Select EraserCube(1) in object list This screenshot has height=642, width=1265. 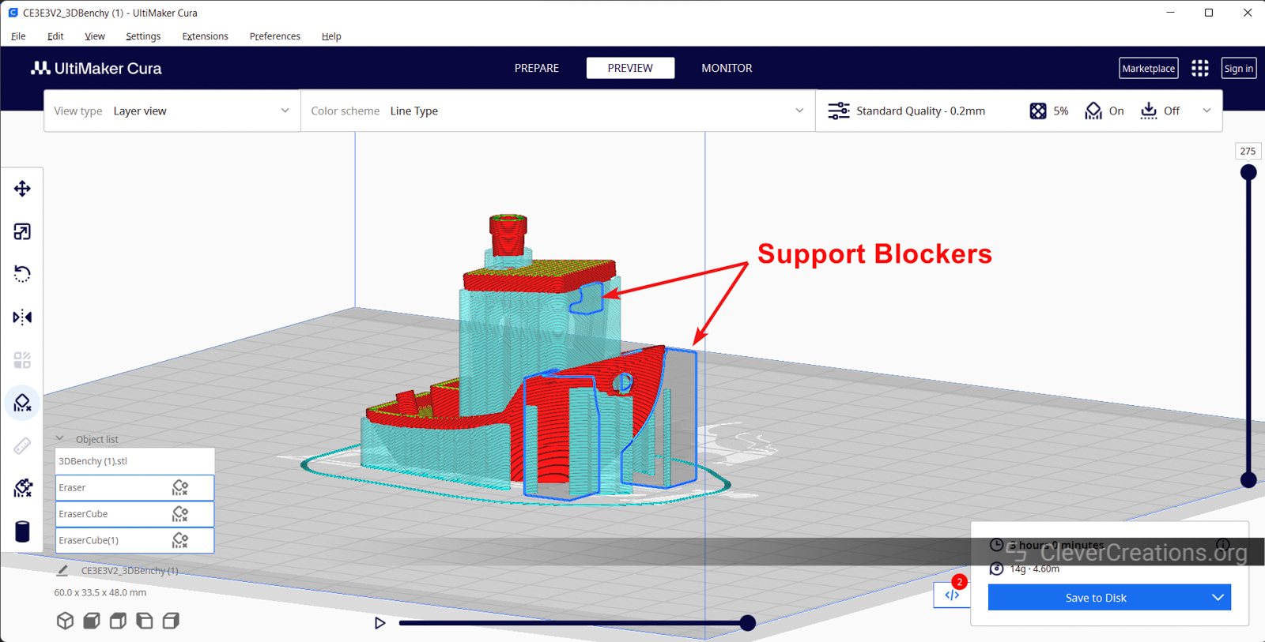coord(134,540)
